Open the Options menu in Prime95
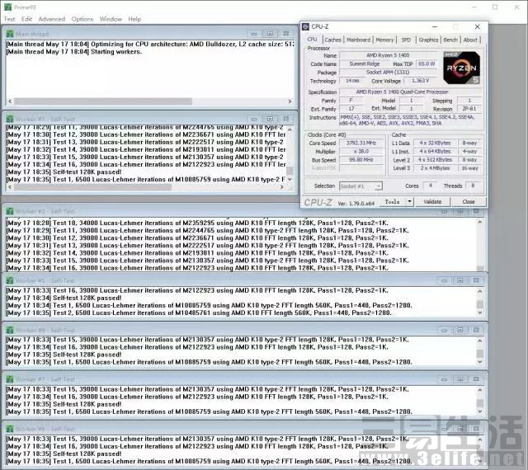Screen dimensions: 528x470 point(82,19)
